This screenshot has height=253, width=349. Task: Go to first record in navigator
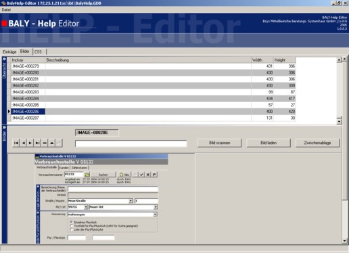pyautogui.click(x=16, y=143)
